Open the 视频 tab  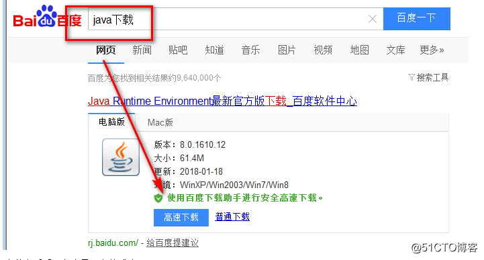(323, 50)
